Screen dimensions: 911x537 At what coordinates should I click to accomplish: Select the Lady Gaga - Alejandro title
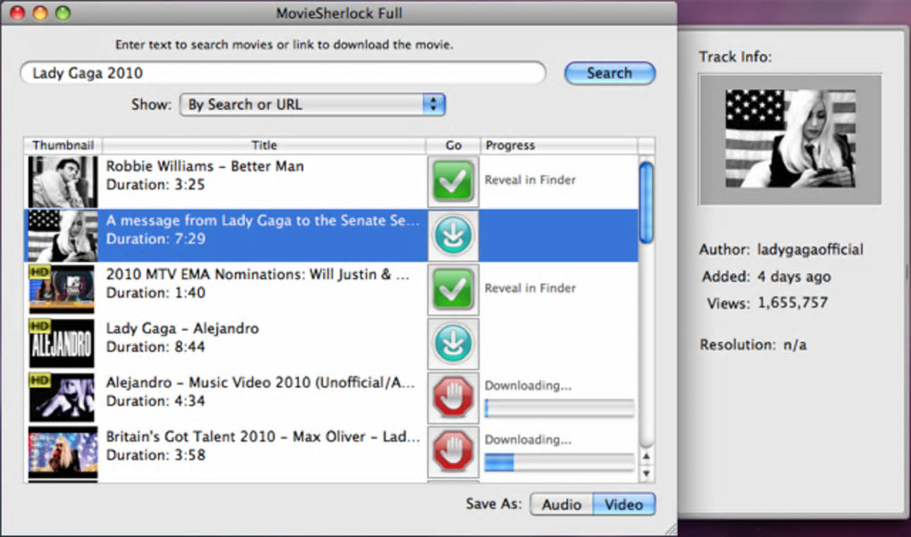click(x=182, y=328)
